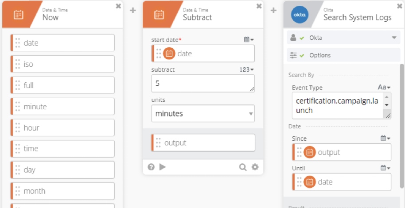Image resolution: width=405 pixels, height=208 pixels.
Task: Select the Subtract card output field
Action: [203, 143]
